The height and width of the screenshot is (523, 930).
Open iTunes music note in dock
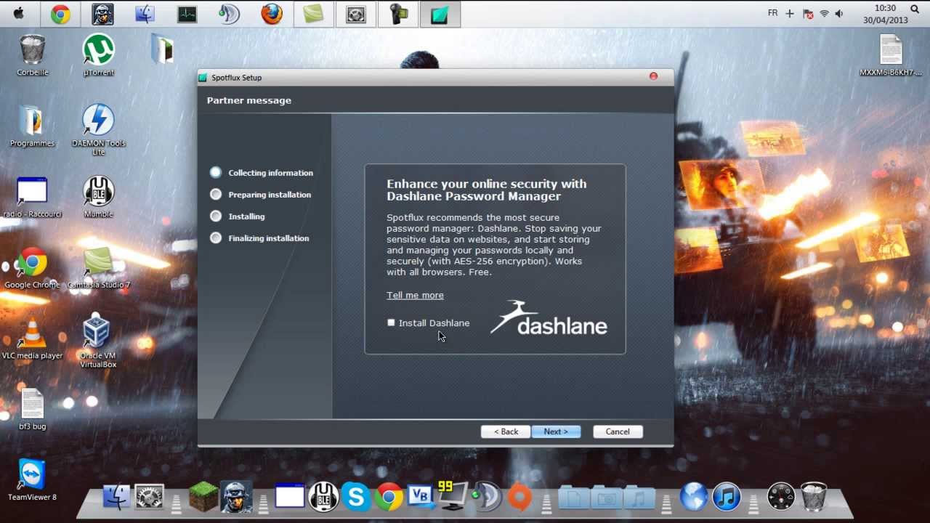[x=726, y=498]
